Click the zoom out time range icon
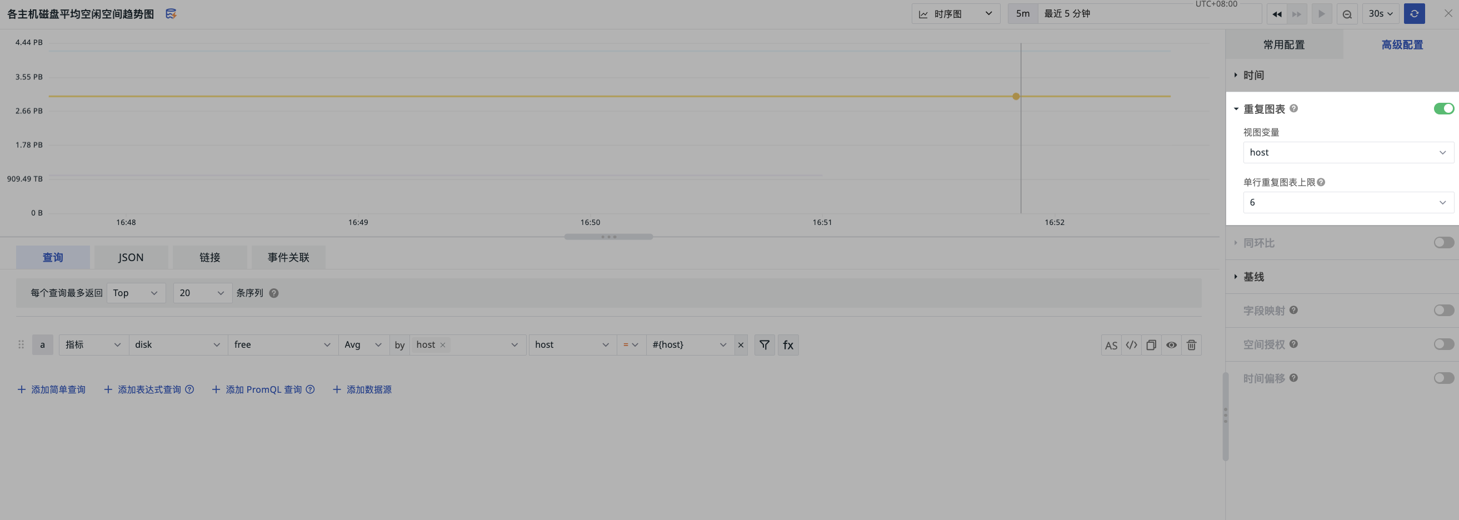 (x=1347, y=13)
